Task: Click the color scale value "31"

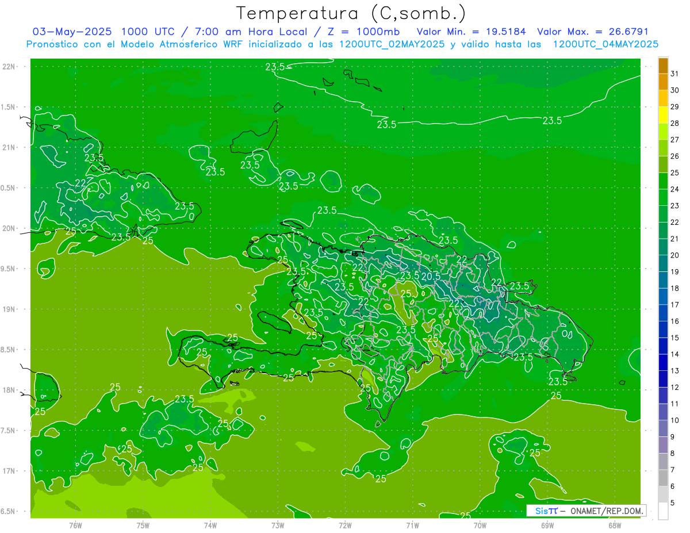Action: click(674, 74)
